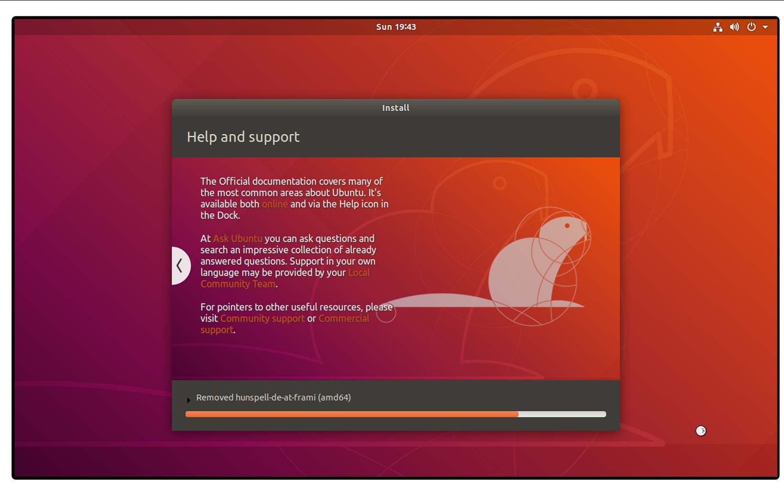Viewport: 784px width, 483px height.
Task: Open the network connection icon in top bar
Action: point(718,27)
